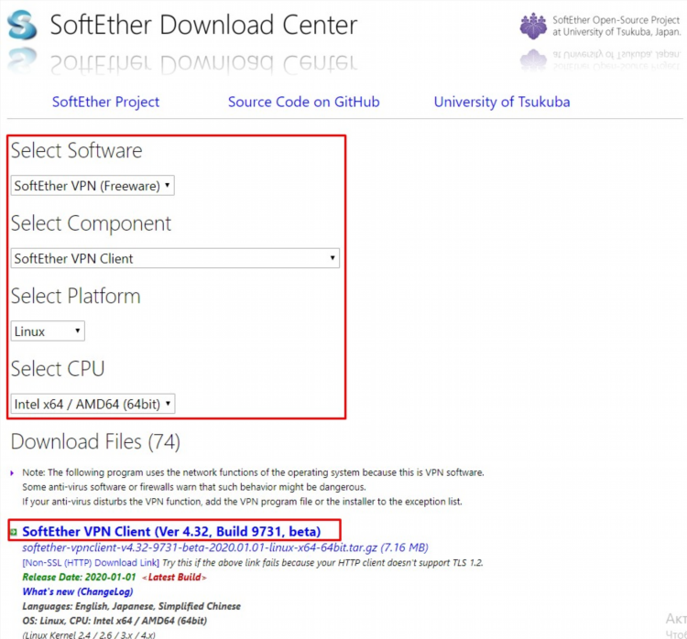Click the Select Platform heading
The height and width of the screenshot is (639, 687).
pos(76,296)
